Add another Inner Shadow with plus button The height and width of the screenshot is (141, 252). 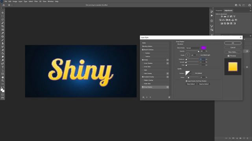168,63
